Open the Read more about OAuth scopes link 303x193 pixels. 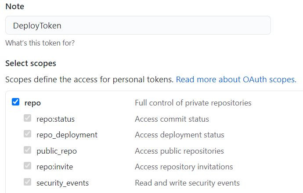click(236, 80)
